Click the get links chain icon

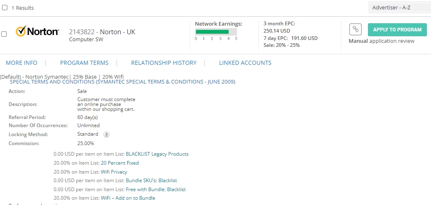point(355,29)
